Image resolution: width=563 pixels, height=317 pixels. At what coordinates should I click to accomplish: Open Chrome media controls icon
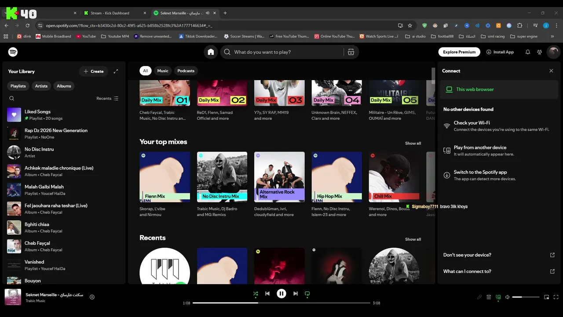coord(535,26)
